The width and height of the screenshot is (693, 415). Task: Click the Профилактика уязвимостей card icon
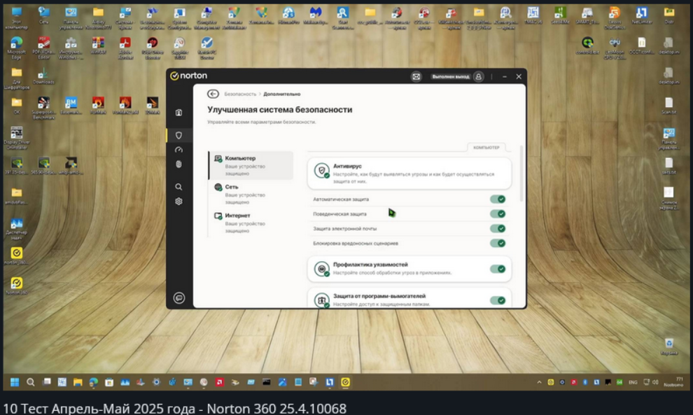pos(322,269)
